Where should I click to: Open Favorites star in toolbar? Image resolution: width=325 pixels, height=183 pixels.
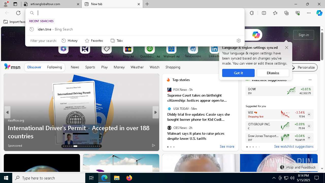[x=275, y=13]
